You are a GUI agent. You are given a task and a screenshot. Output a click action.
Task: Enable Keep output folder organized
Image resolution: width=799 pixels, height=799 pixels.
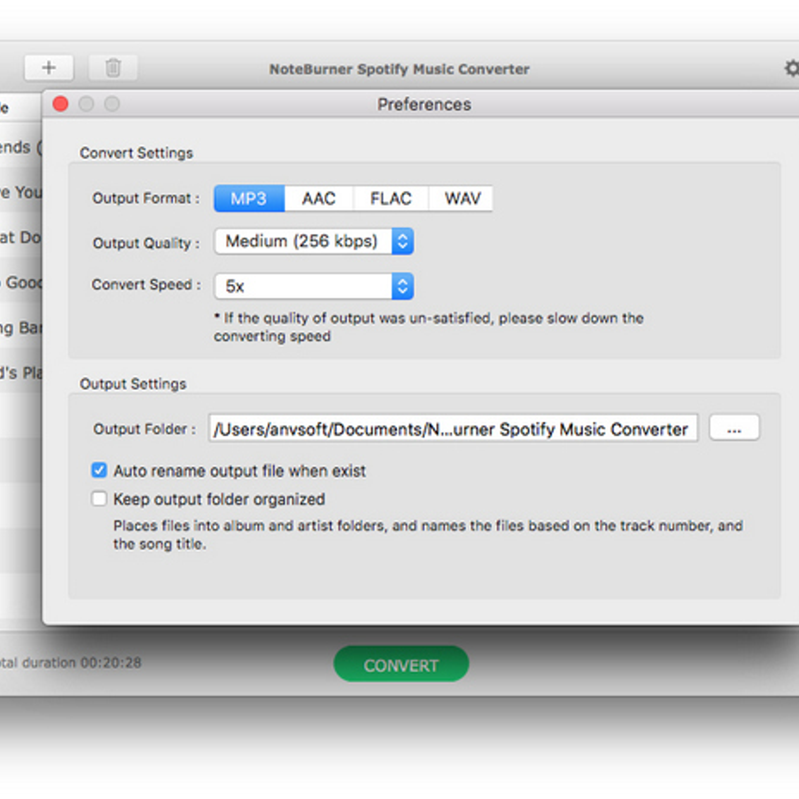pyautogui.click(x=99, y=498)
